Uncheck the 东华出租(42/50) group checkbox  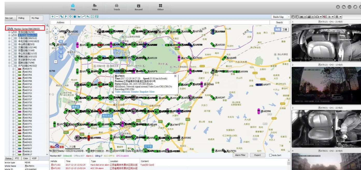(13, 32)
